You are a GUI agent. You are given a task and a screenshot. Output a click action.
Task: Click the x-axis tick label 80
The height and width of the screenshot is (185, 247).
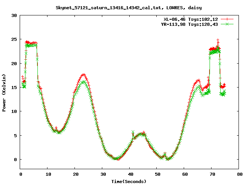pos(240,174)
